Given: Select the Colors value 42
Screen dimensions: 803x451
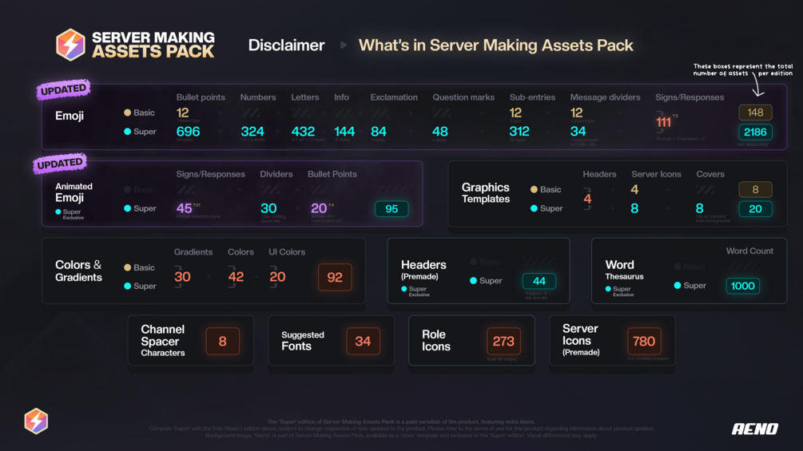Looking at the screenshot, I should [236, 277].
